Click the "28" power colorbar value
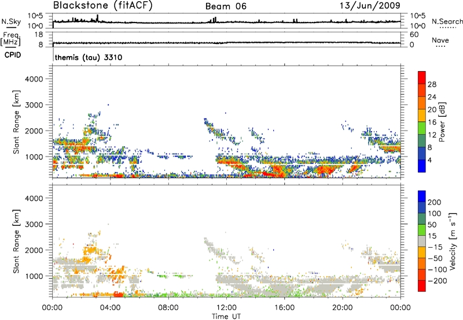The height and width of the screenshot is (320, 463). 432,84
